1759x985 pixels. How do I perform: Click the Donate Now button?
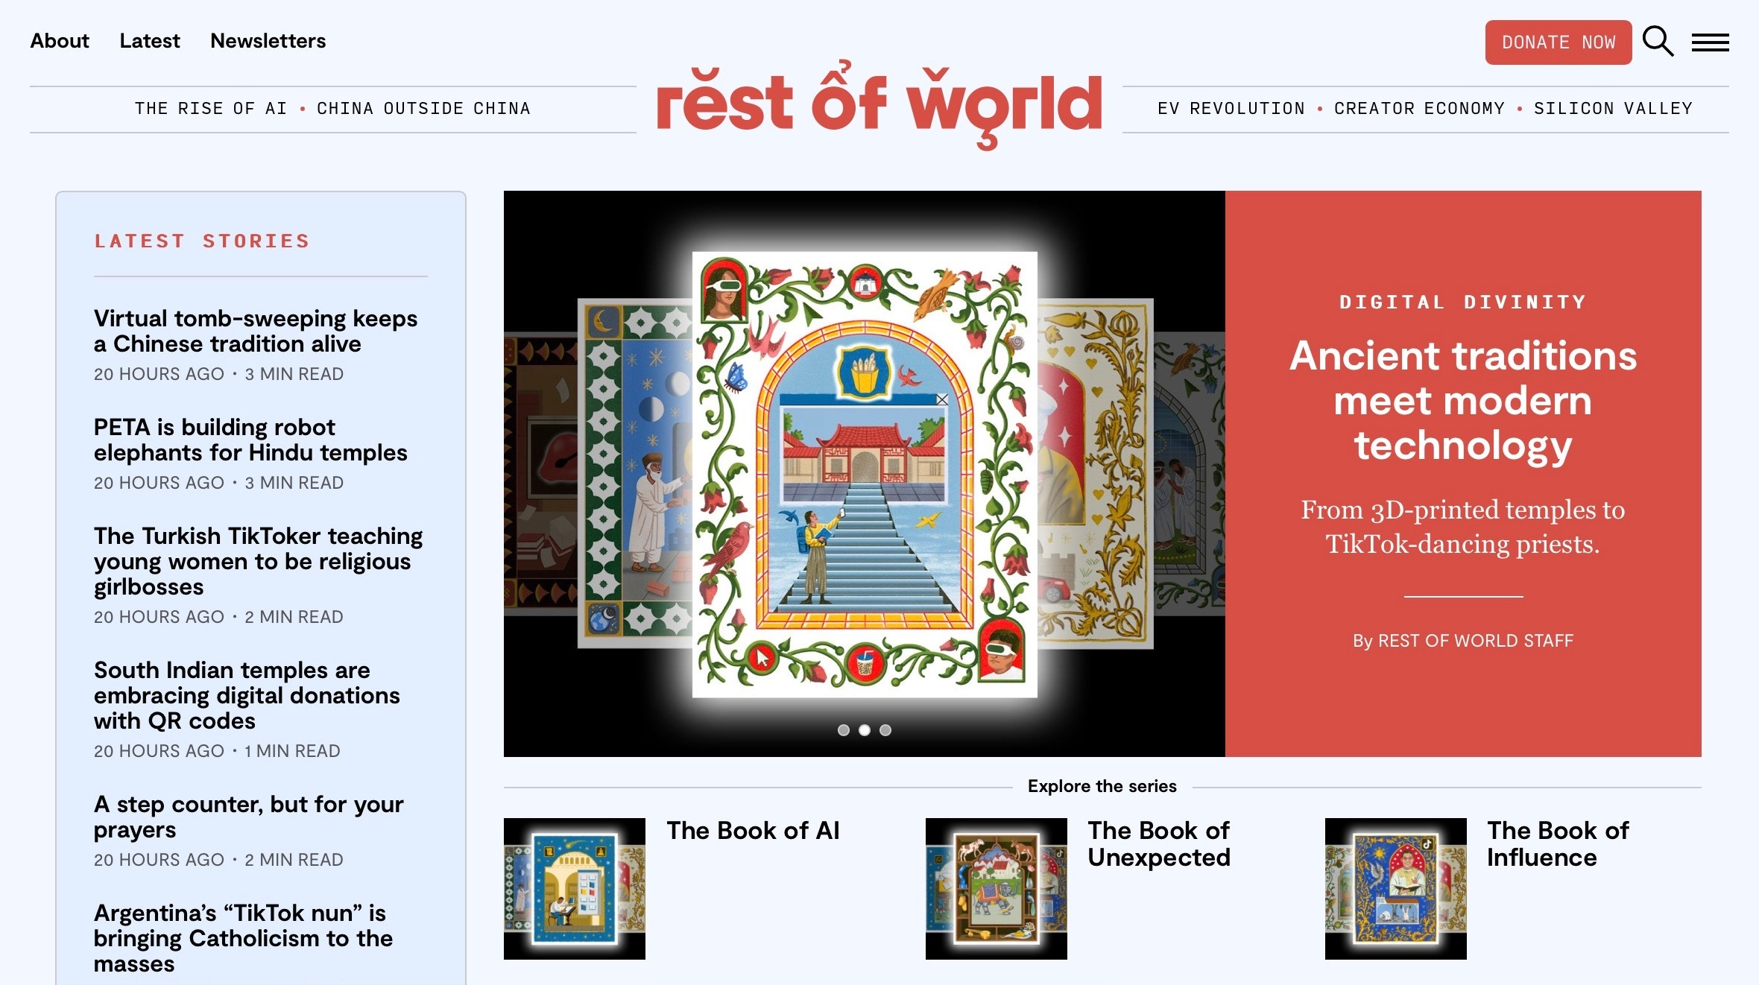click(x=1559, y=42)
